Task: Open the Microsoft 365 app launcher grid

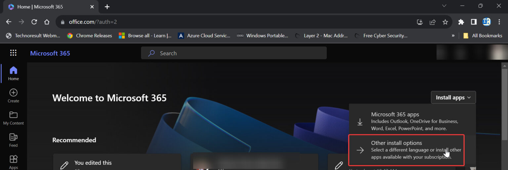Action: coord(13,53)
